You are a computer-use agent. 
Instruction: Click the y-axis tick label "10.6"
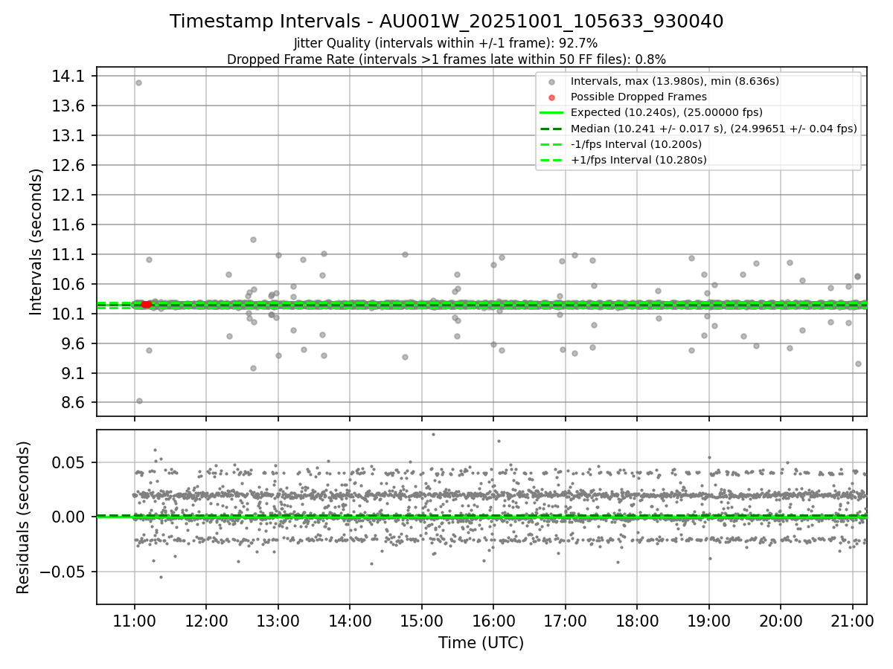pyautogui.click(x=70, y=285)
